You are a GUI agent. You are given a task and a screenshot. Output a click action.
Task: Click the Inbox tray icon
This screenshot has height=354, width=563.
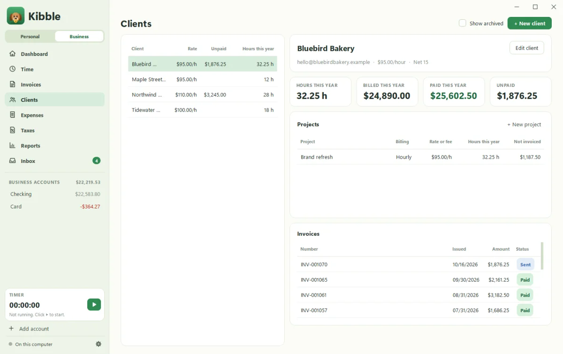[13, 161]
